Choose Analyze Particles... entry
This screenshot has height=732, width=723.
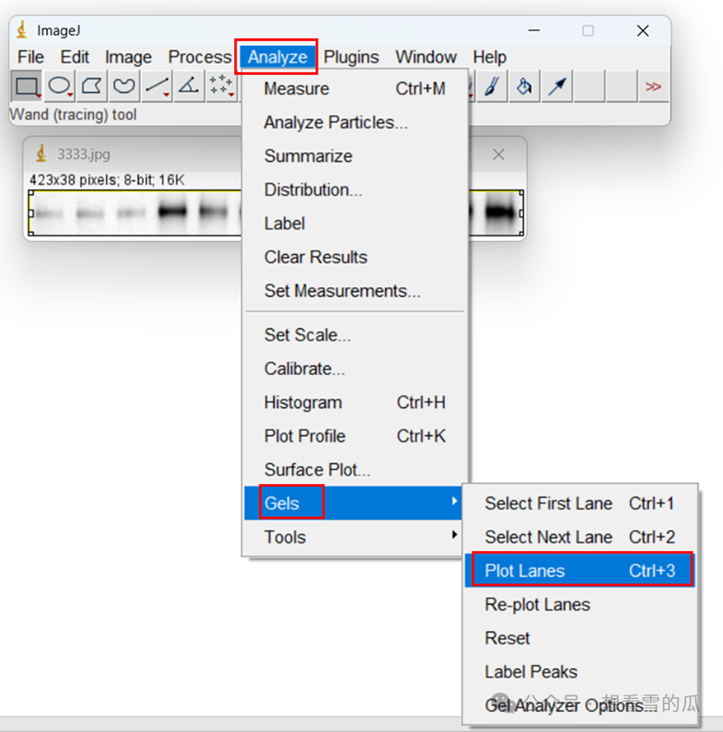[355, 123]
